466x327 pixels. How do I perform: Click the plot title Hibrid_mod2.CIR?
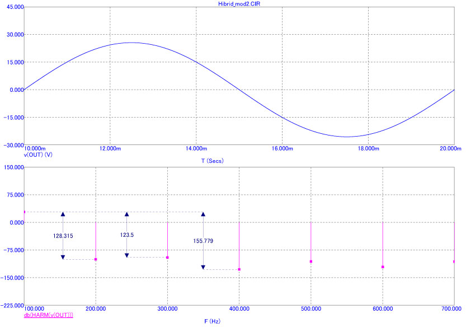239,4
